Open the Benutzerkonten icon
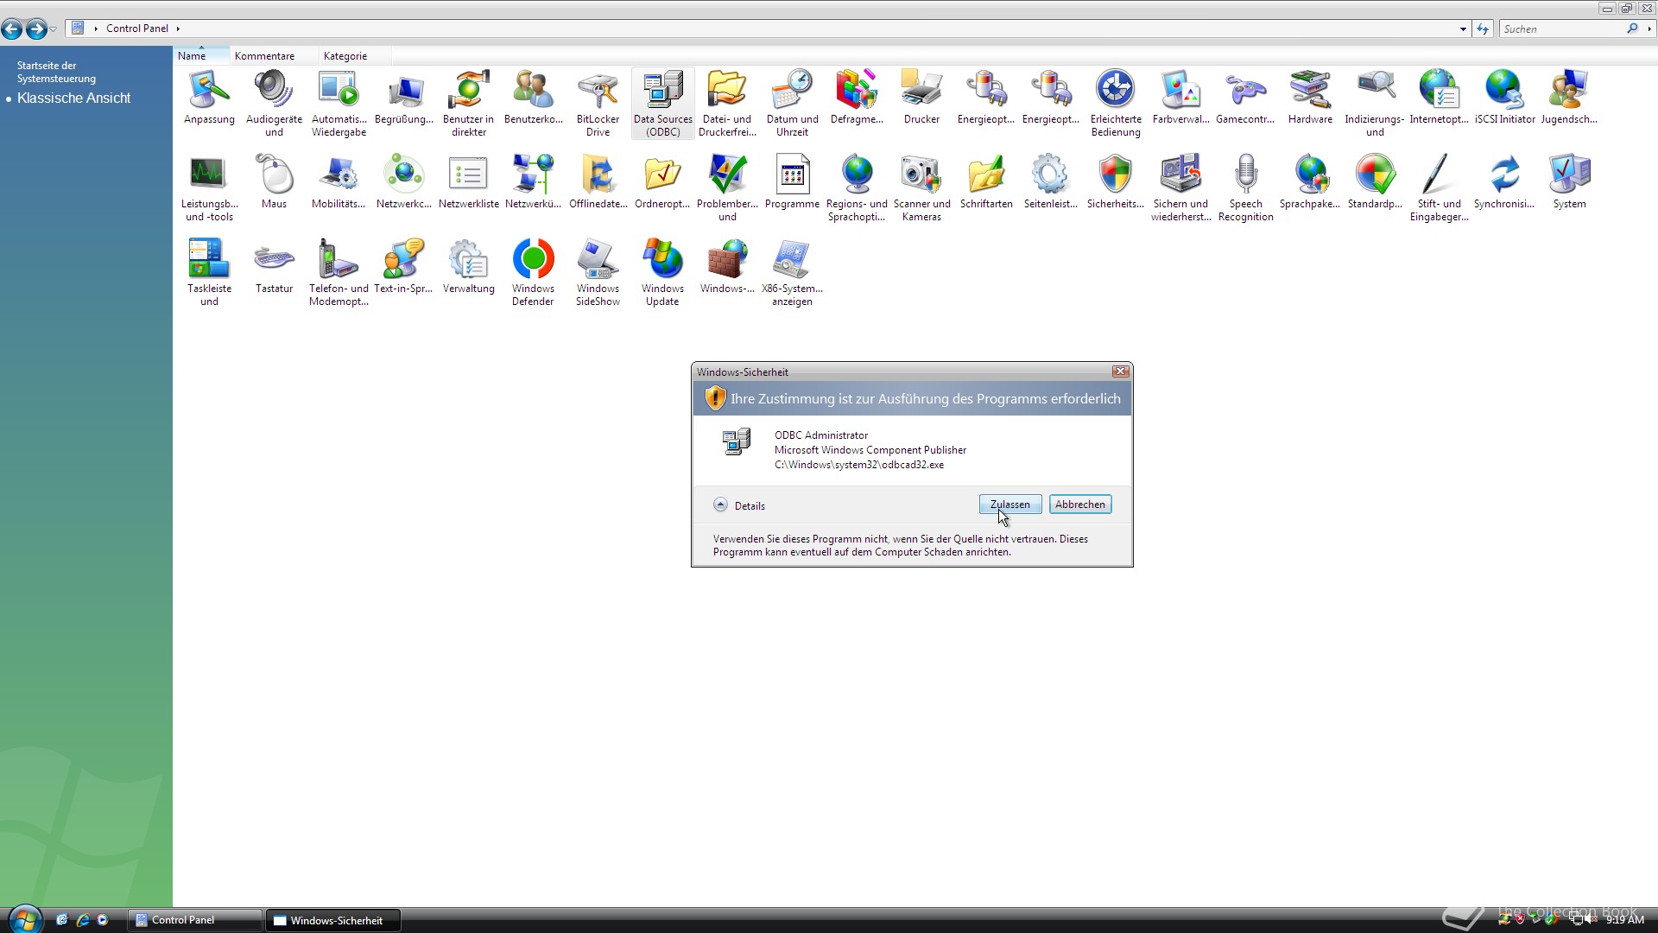The image size is (1658, 933). coord(533,98)
